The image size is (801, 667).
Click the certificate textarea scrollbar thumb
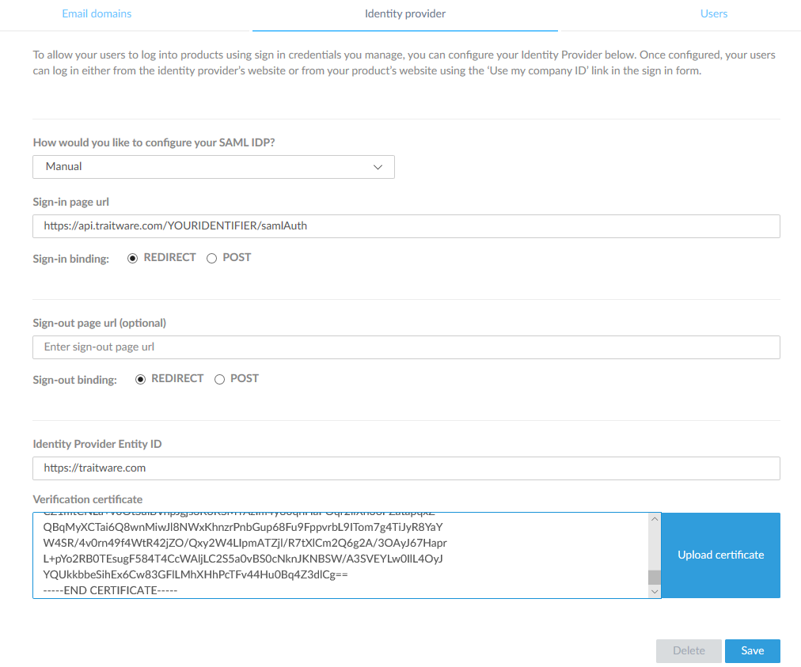point(655,577)
